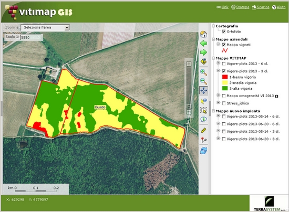This screenshot has height=212, width=289.
Task: Enable Vigore-plots 2013 - 6 cl. layer
Action: [223, 63]
